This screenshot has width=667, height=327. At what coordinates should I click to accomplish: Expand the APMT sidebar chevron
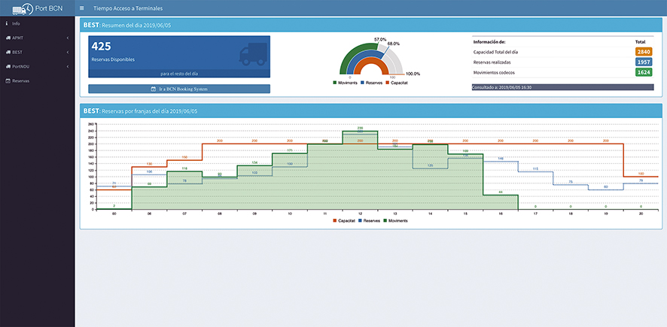pos(68,38)
